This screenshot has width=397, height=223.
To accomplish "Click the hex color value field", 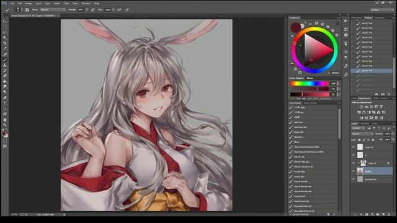I will [x=335, y=73].
